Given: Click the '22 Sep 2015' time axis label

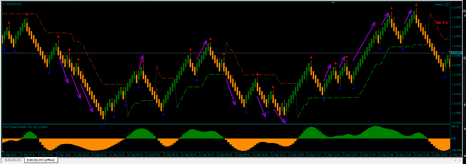Looking at the screenshot, I should tap(10, 155).
